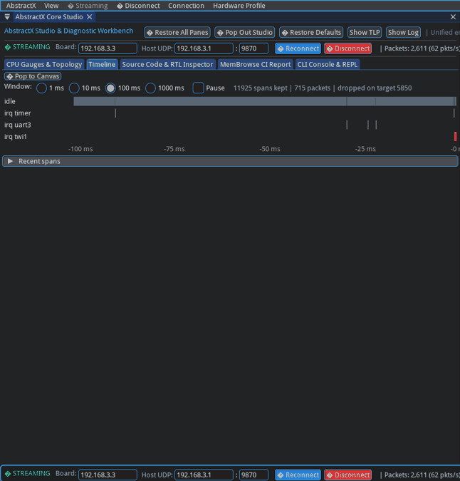Viewport: 460px width, 481px height.
Task: Click the irq uart3 row label
Action: [x=18, y=125]
